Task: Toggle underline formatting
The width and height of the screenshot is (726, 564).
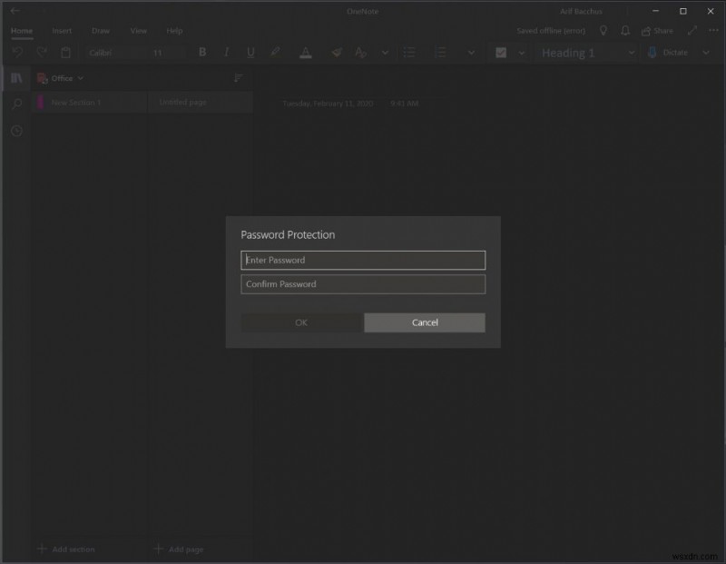Action: click(250, 53)
